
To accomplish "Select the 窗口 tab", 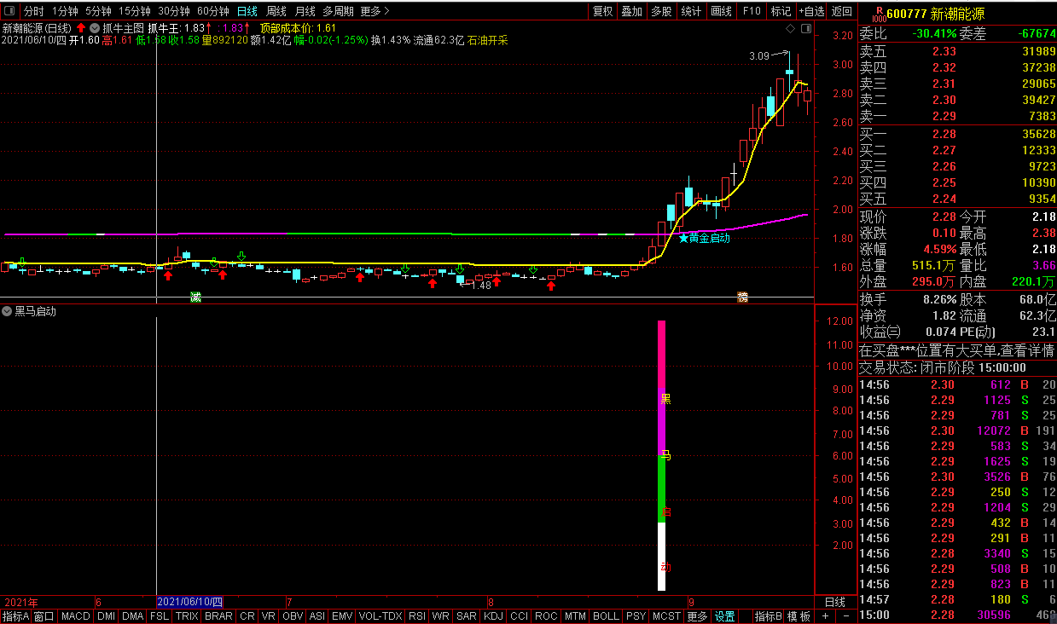I will (44, 615).
